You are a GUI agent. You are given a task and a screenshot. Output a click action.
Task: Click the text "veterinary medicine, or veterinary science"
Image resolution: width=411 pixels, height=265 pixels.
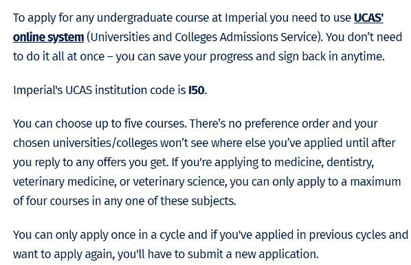click(x=120, y=182)
